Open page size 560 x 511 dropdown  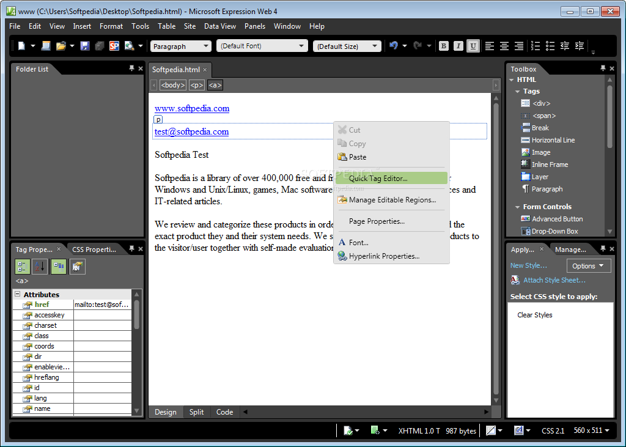[592, 430]
